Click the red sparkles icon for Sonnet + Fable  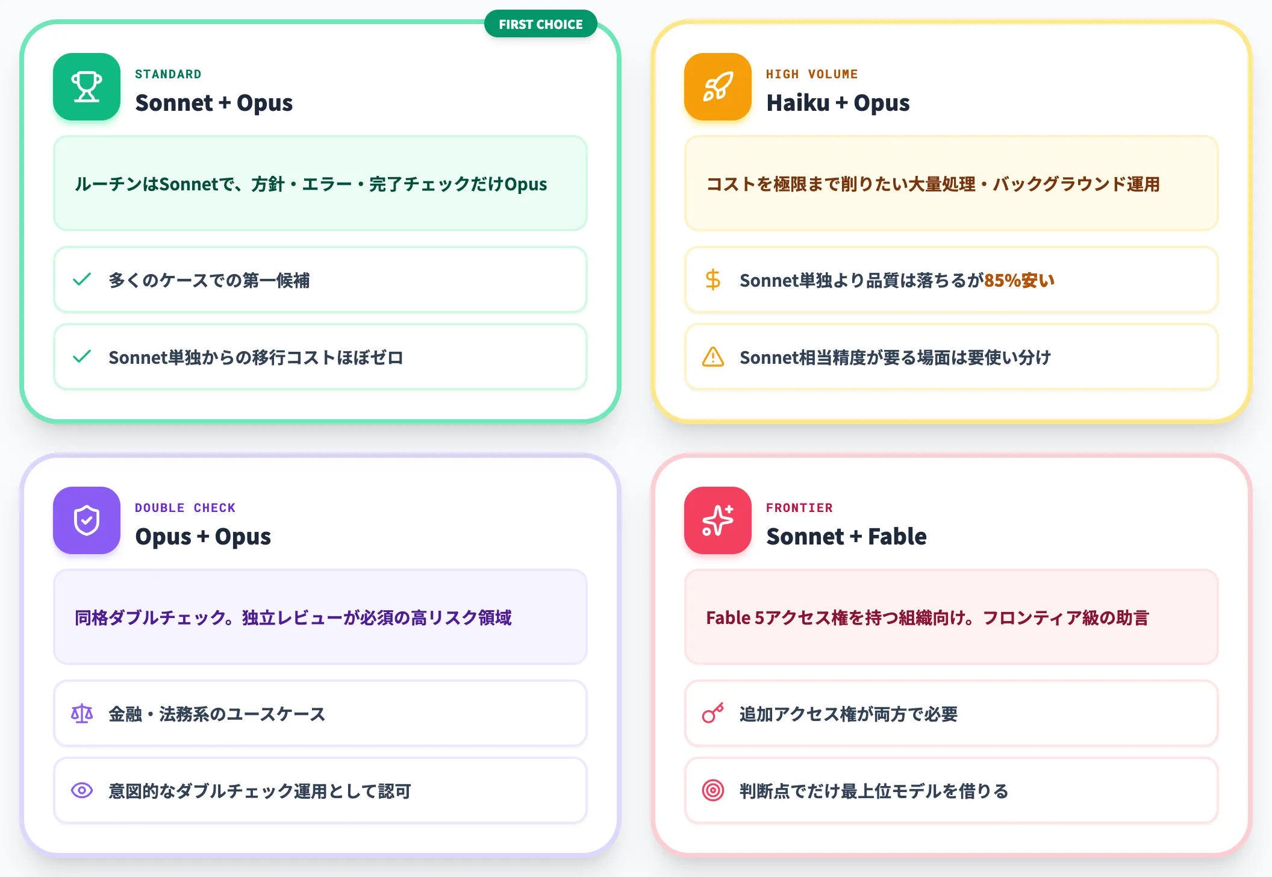pyautogui.click(x=718, y=520)
